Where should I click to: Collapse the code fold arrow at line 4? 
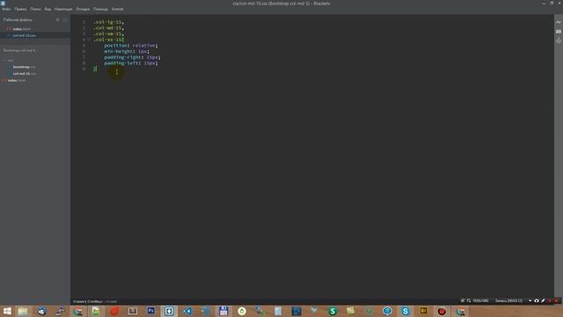(89, 40)
